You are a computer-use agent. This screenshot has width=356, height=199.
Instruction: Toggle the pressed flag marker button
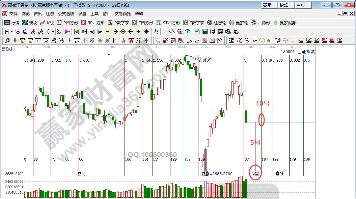[x=67, y=32]
